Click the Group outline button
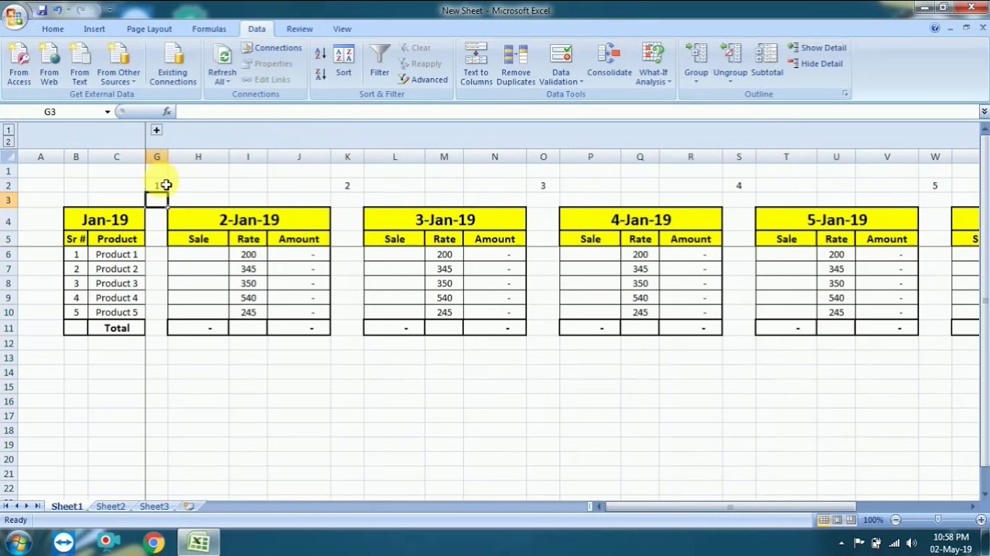 click(x=695, y=65)
